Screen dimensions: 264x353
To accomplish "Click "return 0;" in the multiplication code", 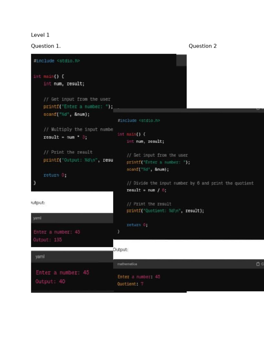I will 55,175.
